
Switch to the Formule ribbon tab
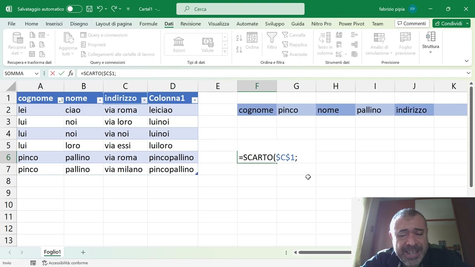click(148, 24)
